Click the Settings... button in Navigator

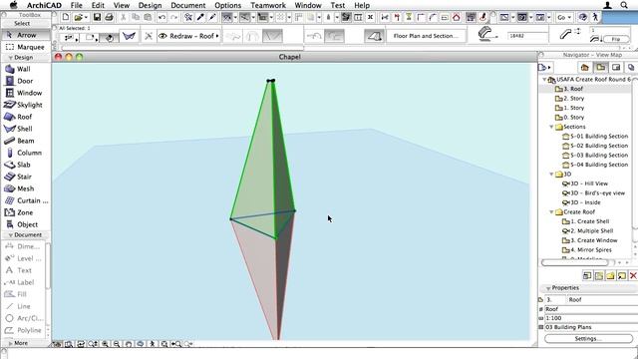click(588, 339)
